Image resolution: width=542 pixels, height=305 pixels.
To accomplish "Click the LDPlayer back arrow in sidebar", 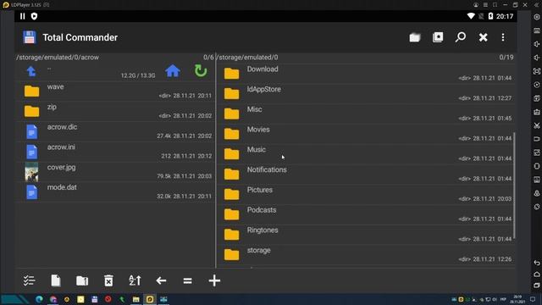I will [x=536, y=263].
